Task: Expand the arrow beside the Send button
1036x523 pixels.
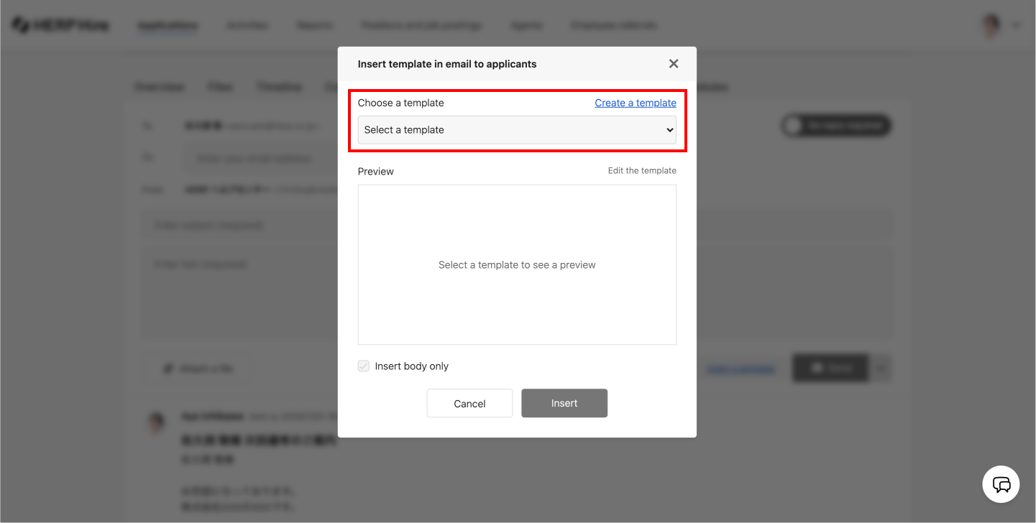Action: (x=881, y=369)
